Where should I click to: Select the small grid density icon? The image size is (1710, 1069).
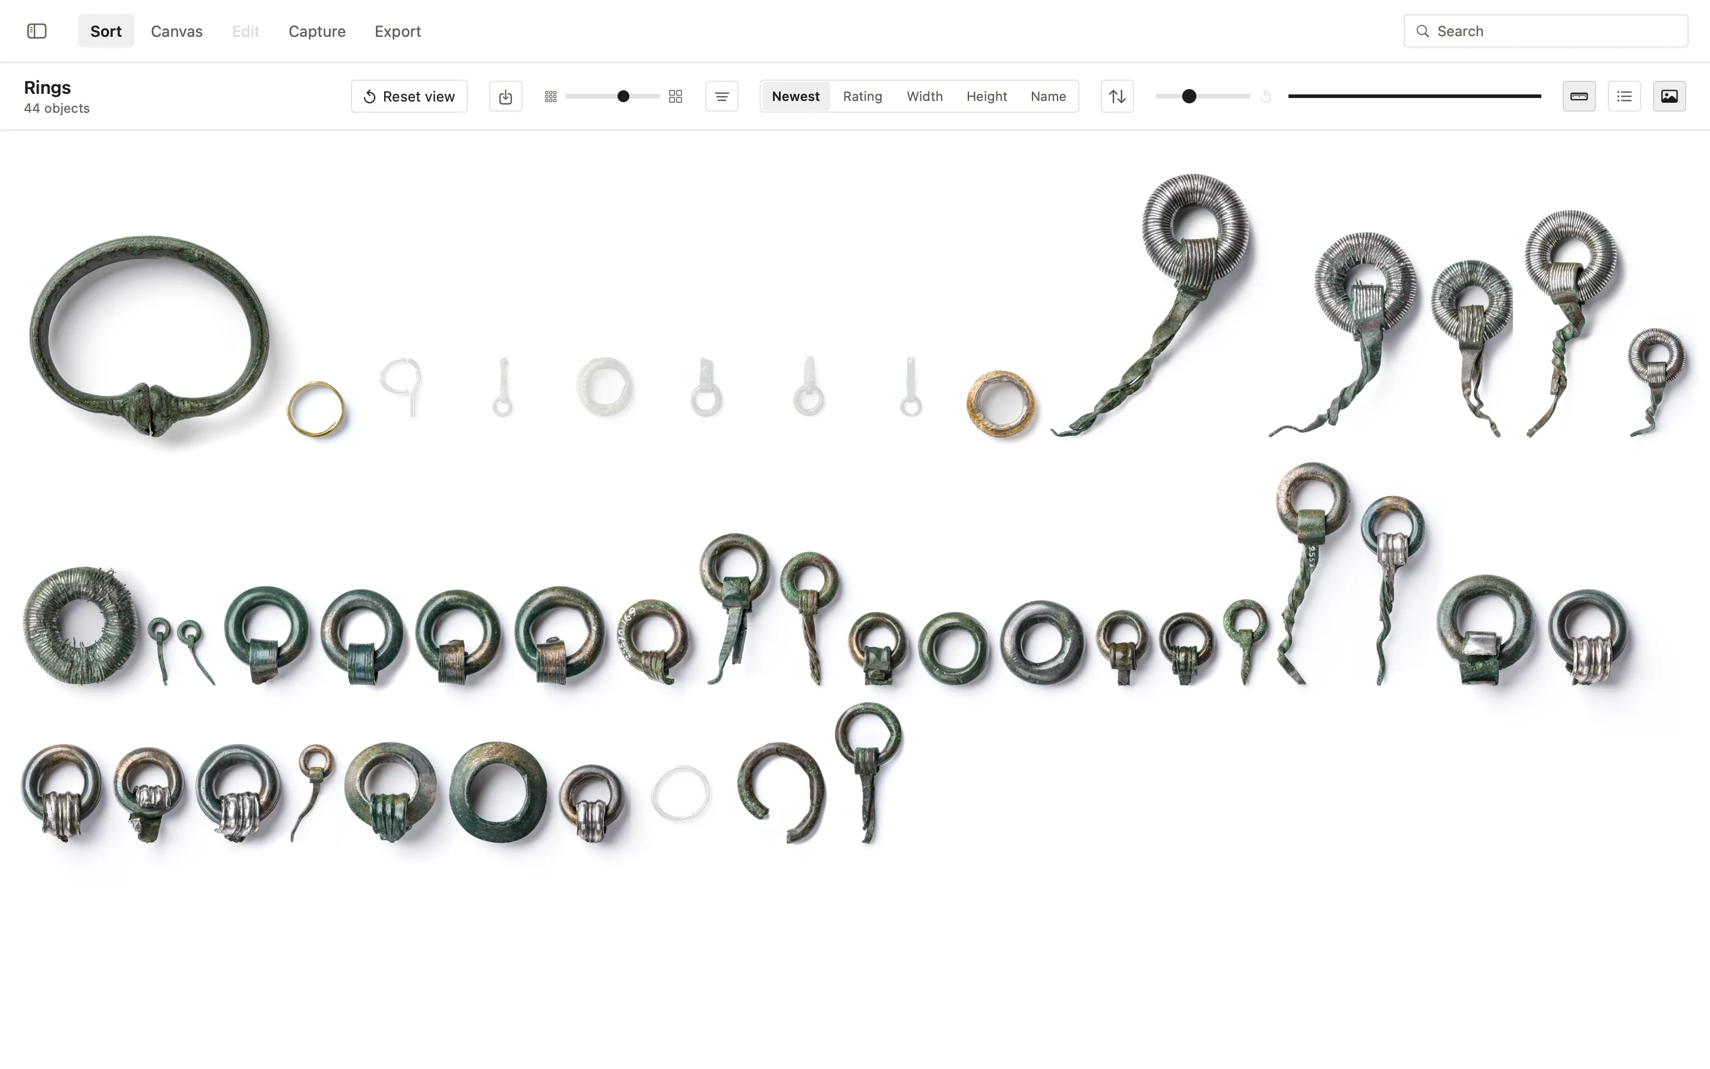click(x=550, y=96)
